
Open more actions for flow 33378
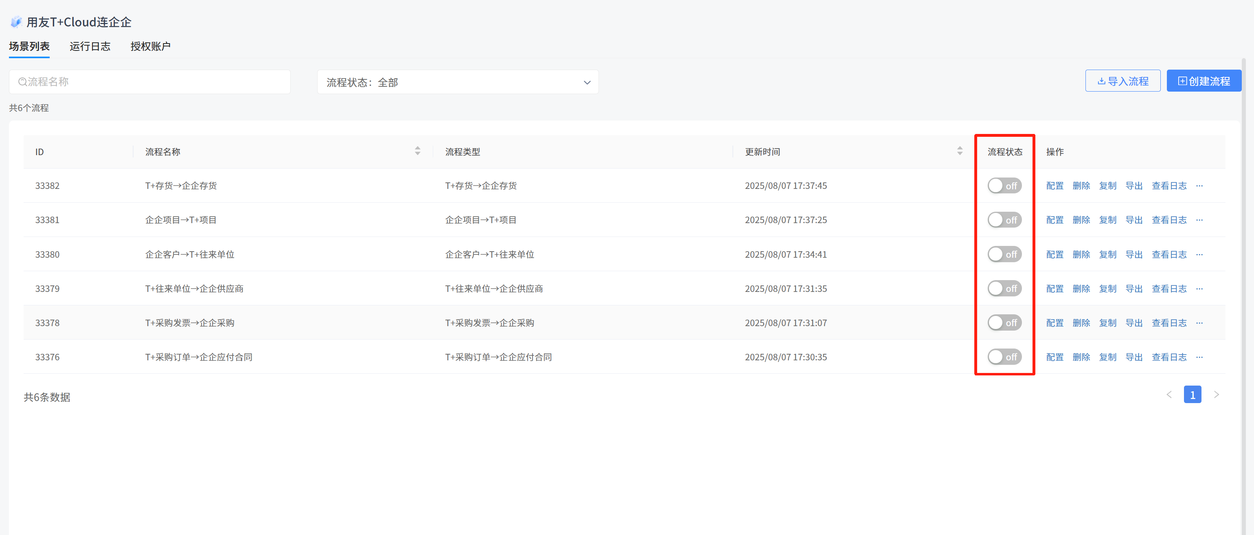tap(1199, 323)
